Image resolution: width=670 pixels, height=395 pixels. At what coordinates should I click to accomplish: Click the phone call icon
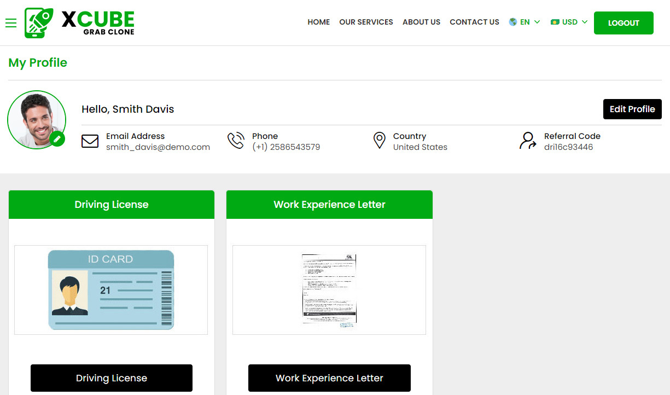click(236, 141)
